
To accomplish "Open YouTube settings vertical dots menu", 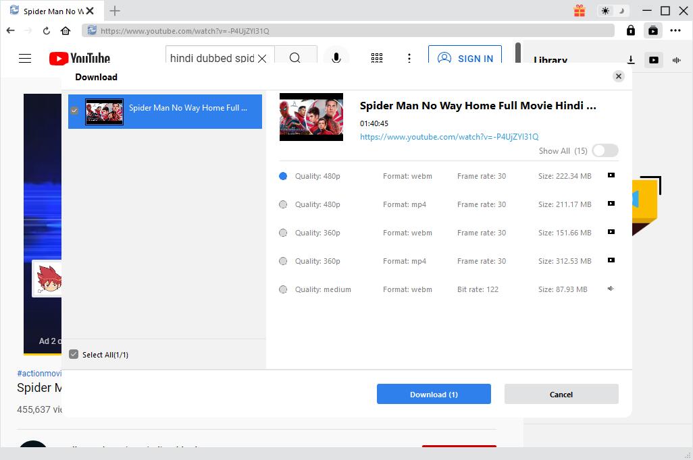I will point(409,59).
